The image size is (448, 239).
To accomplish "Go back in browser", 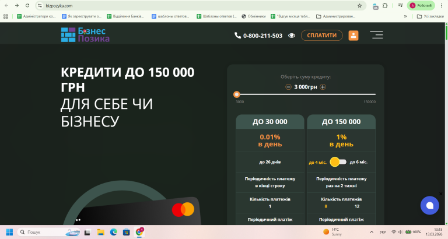I will (6, 6).
